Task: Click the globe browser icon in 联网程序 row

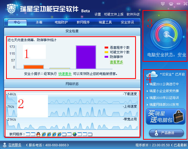Action: click(75, 134)
